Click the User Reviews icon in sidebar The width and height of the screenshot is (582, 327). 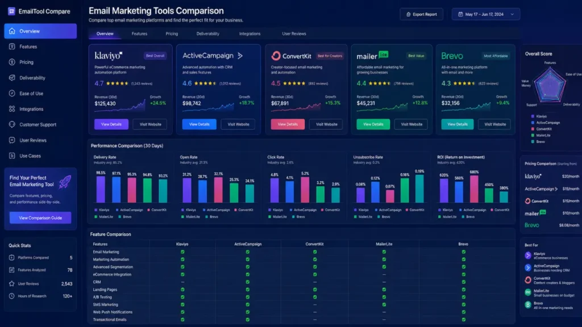13,140
